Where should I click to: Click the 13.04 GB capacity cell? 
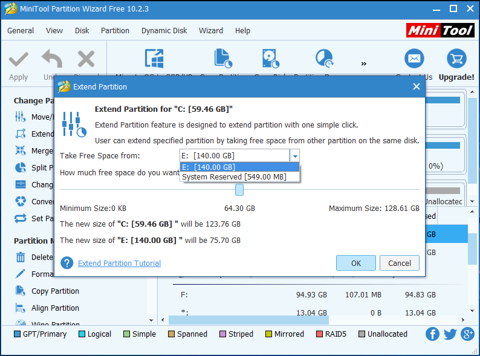click(311, 313)
